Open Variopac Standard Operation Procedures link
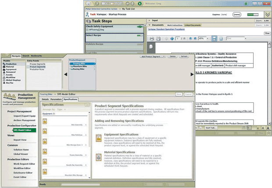272x188 pixels. click(x=166, y=29)
